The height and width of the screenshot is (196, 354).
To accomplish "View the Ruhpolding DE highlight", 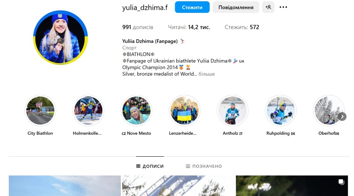I will point(281,110).
